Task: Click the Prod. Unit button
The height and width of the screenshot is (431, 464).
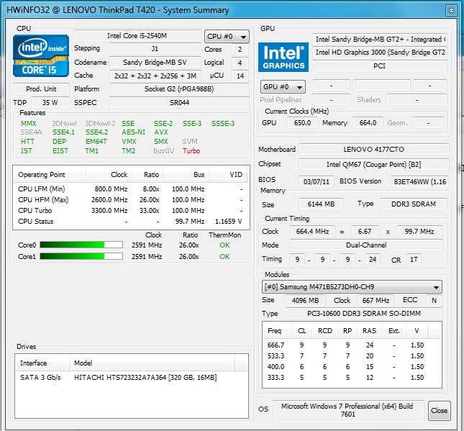Action: [x=41, y=89]
